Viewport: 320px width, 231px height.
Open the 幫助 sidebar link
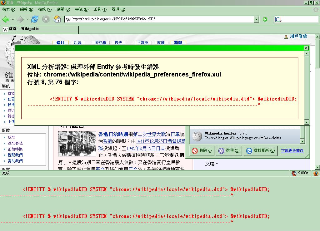coord(12,137)
